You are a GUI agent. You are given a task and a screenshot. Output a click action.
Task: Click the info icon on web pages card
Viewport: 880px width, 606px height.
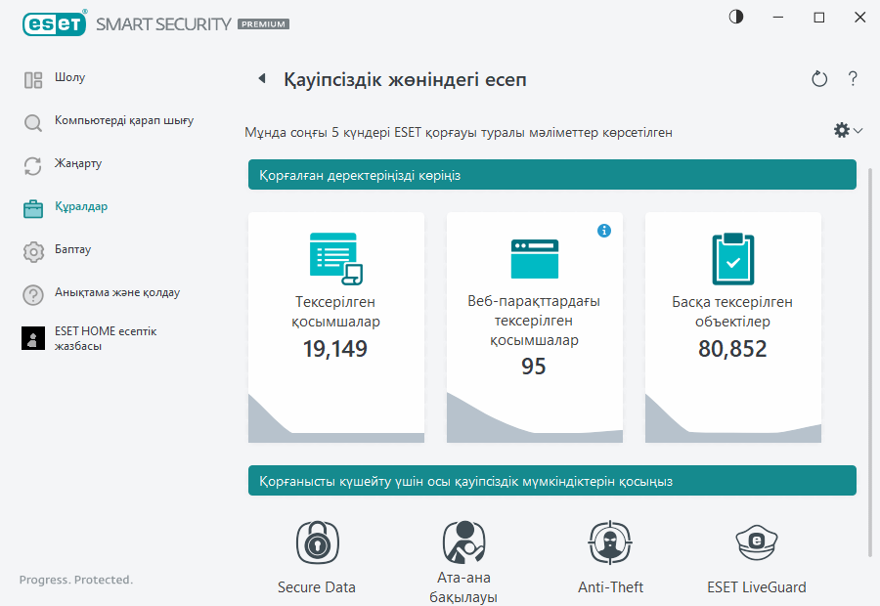(604, 231)
